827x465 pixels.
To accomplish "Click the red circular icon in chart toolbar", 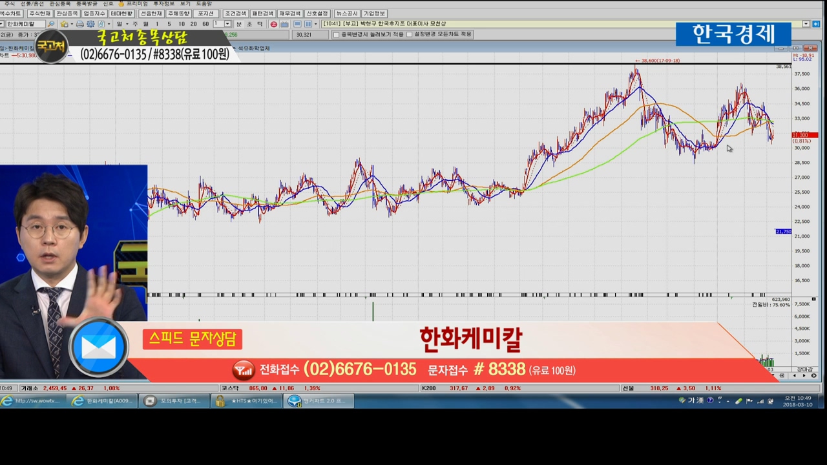I will coord(274,24).
